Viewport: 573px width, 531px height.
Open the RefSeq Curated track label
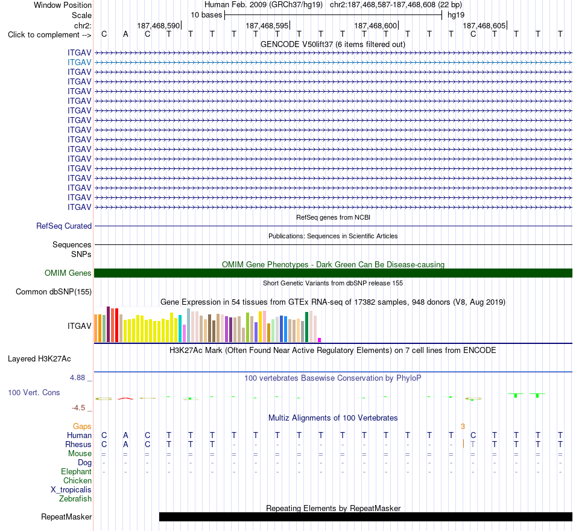(x=63, y=226)
